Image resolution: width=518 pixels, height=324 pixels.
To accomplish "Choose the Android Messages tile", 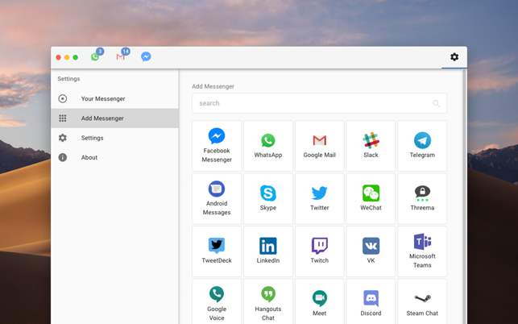I will 217,199.
